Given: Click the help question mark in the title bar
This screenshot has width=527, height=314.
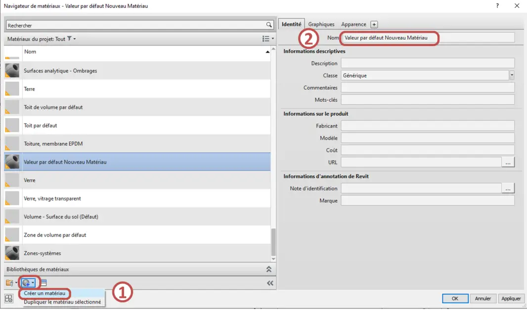Looking at the screenshot, I should tap(497, 6).
